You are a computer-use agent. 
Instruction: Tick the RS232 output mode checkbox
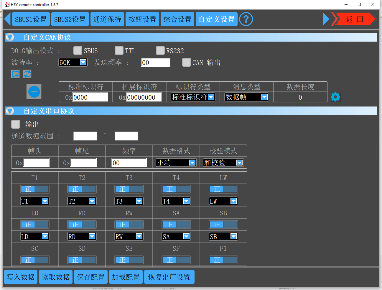point(160,50)
